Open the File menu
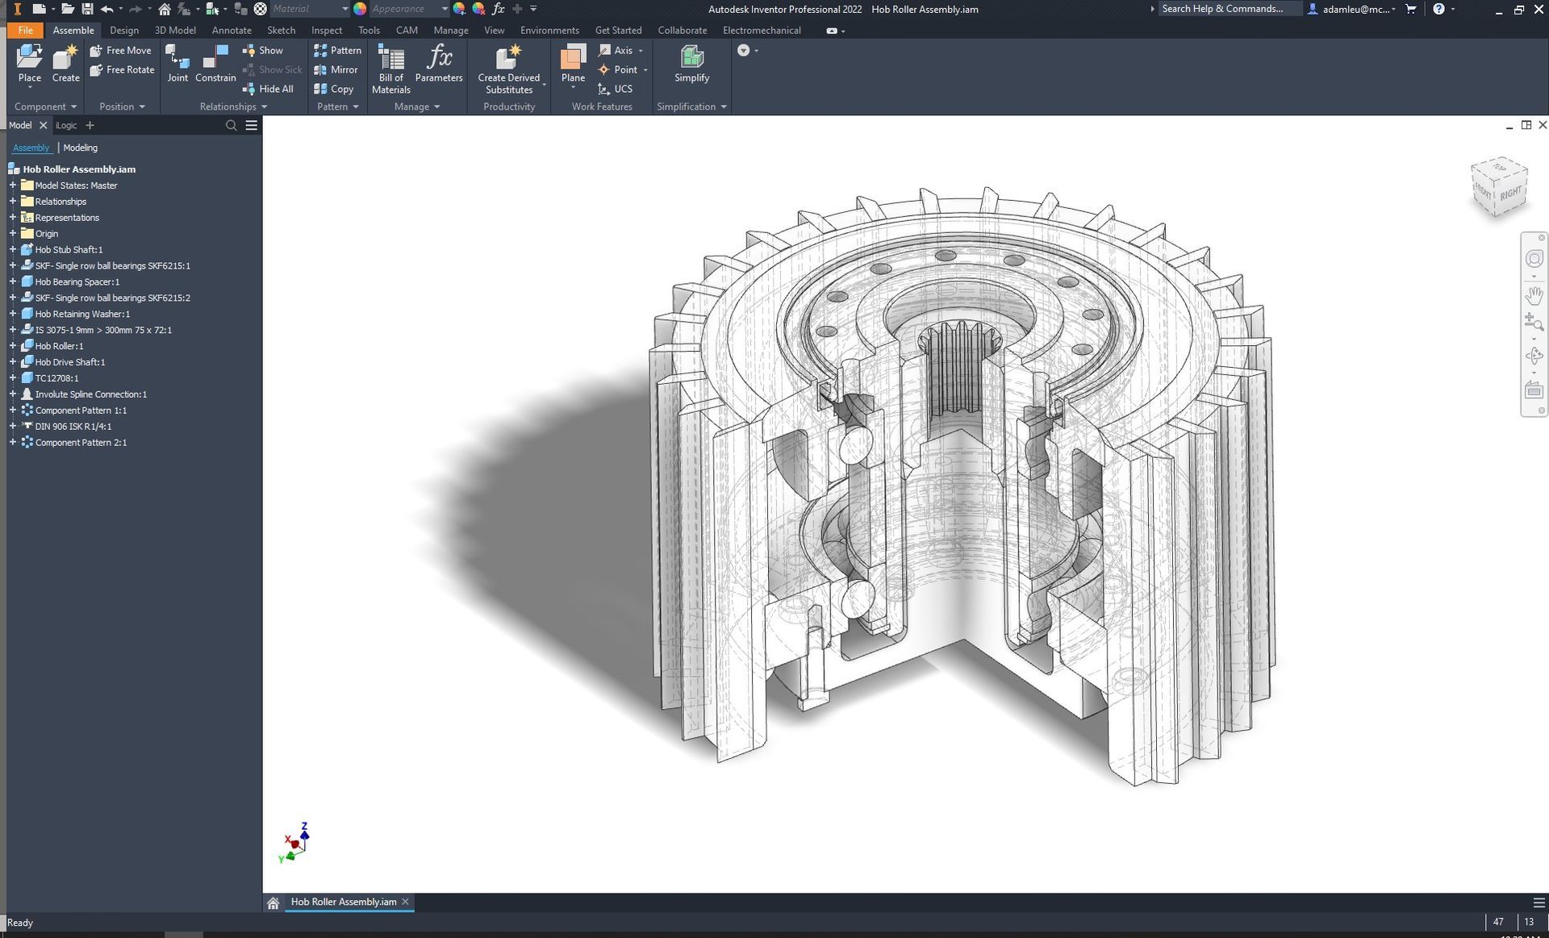Image resolution: width=1549 pixels, height=938 pixels. [25, 30]
